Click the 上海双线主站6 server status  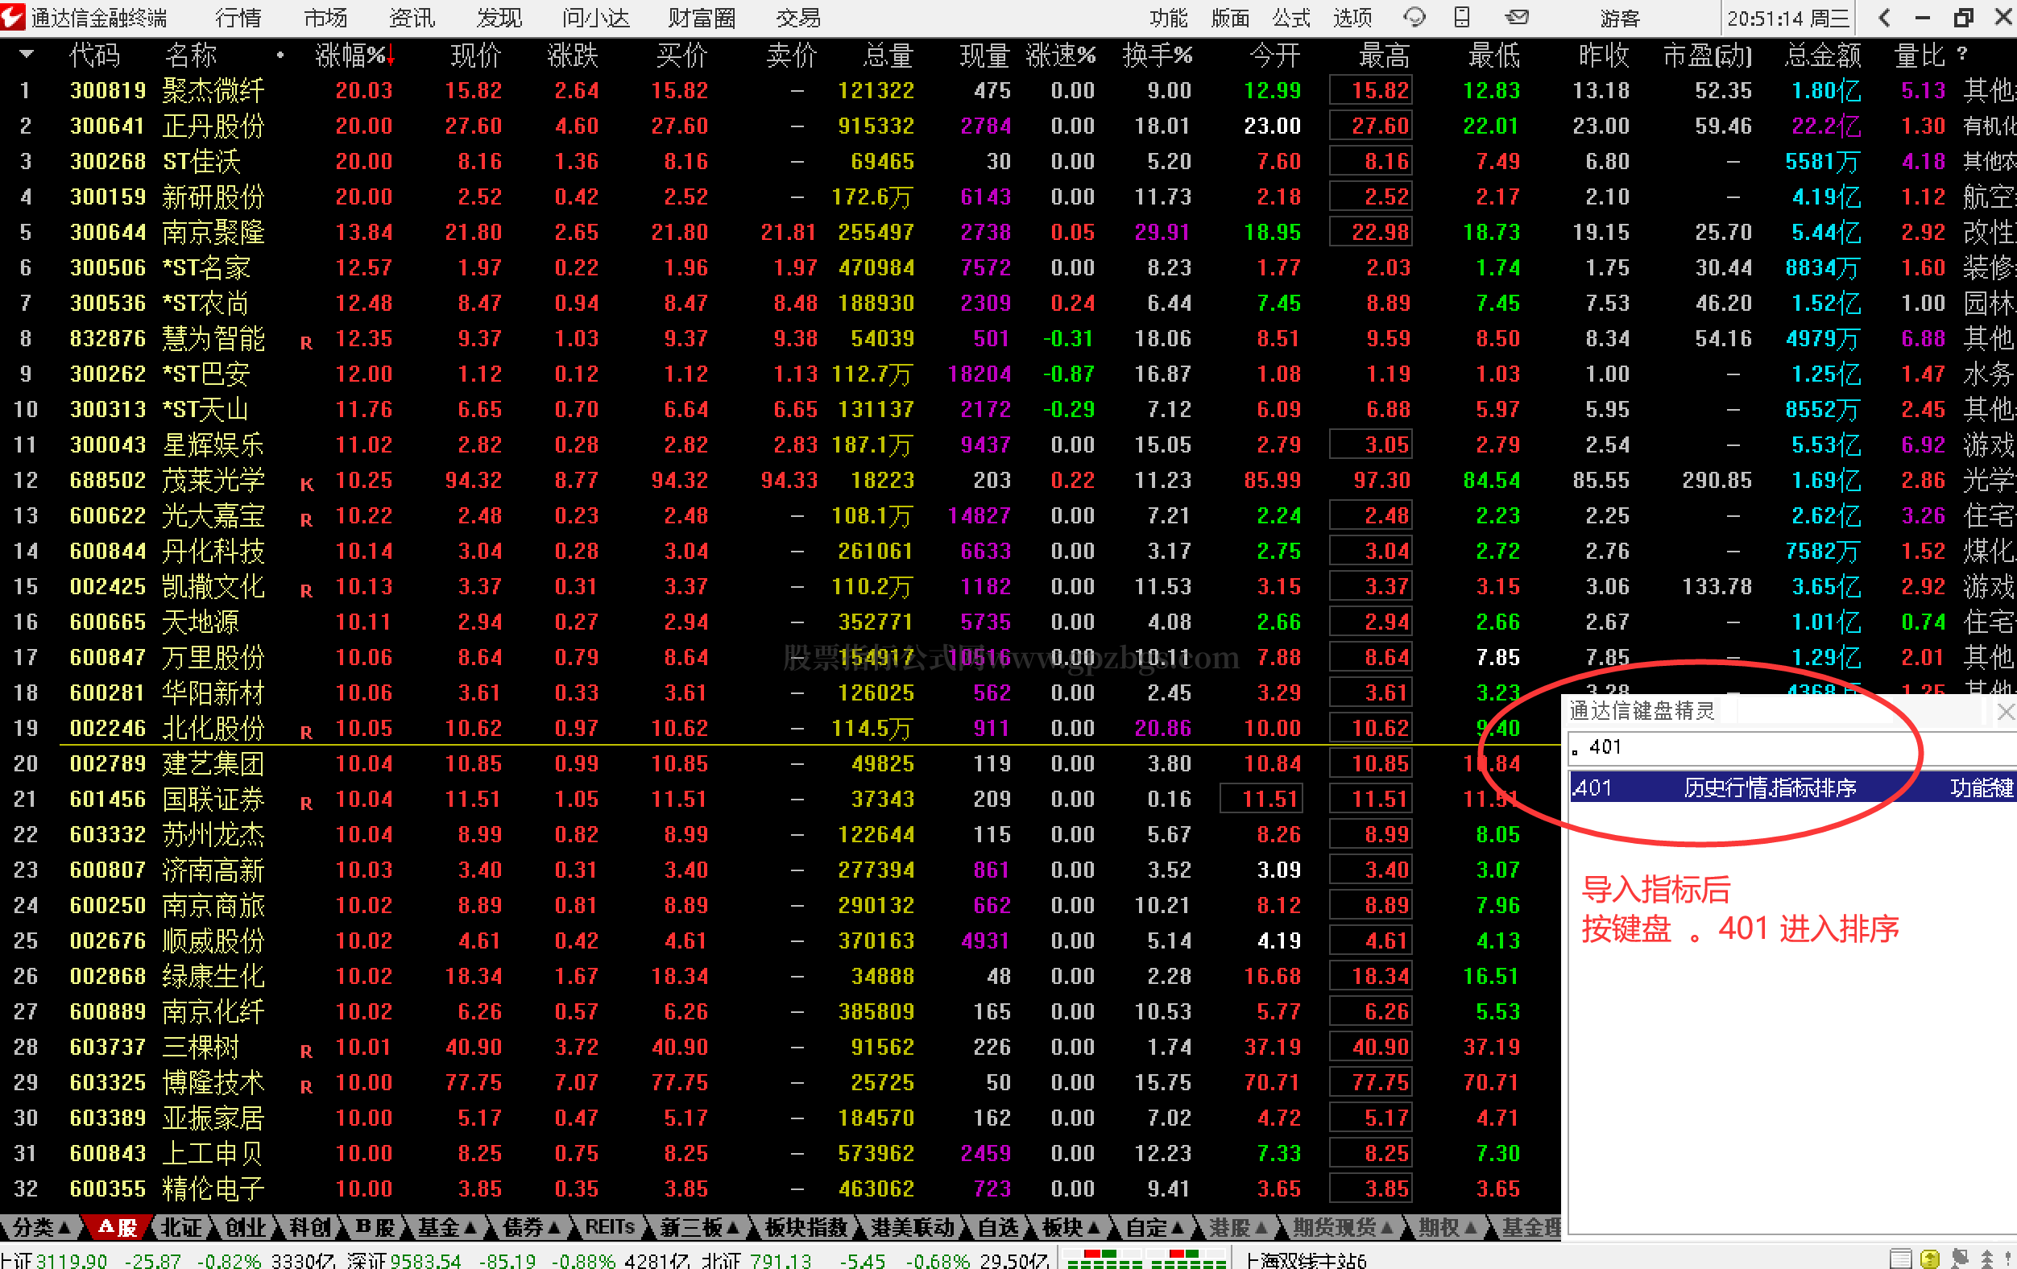pos(1305,1259)
